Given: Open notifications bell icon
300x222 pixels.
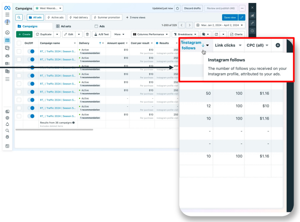Looking at the screenshot, I should pos(7,124).
